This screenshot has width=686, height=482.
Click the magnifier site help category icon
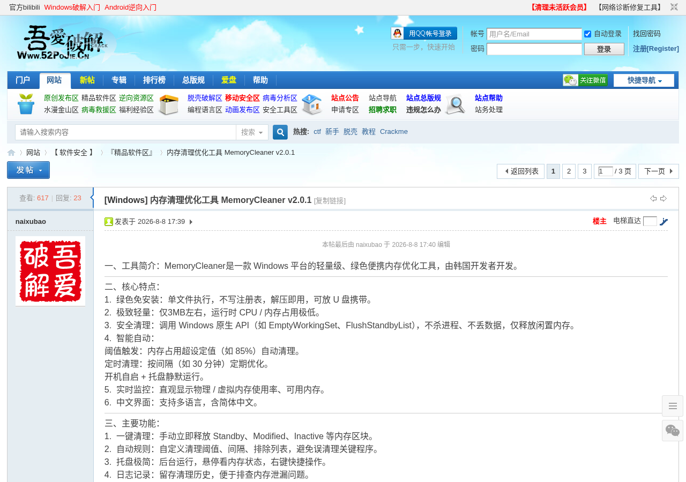(x=455, y=104)
